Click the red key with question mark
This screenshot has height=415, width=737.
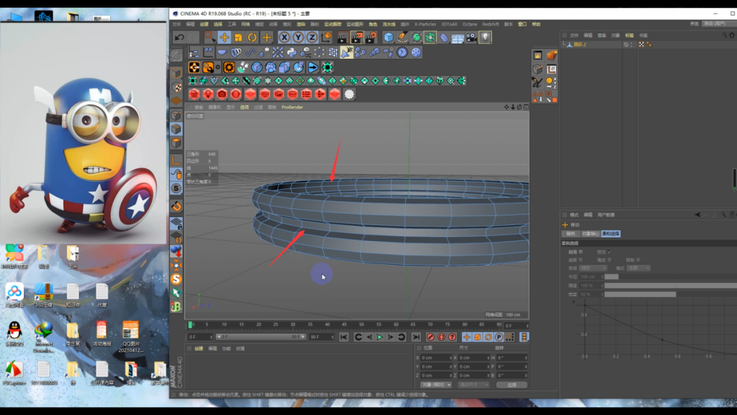(x=452, y=337)
